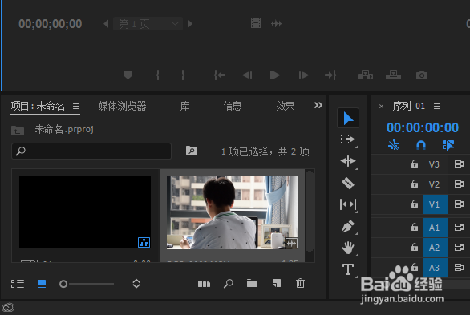Switch to icon view in Project panel
Screen dimensions: 470x315
(x=42, y=284)
